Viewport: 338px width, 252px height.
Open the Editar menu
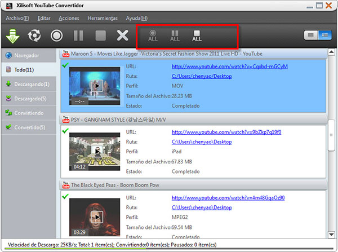pyautogui.click(x=44, y=18)
